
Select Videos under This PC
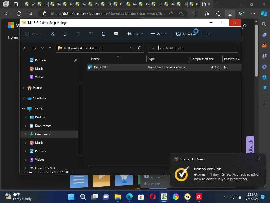pyautogui.click(x=40, y=160)
